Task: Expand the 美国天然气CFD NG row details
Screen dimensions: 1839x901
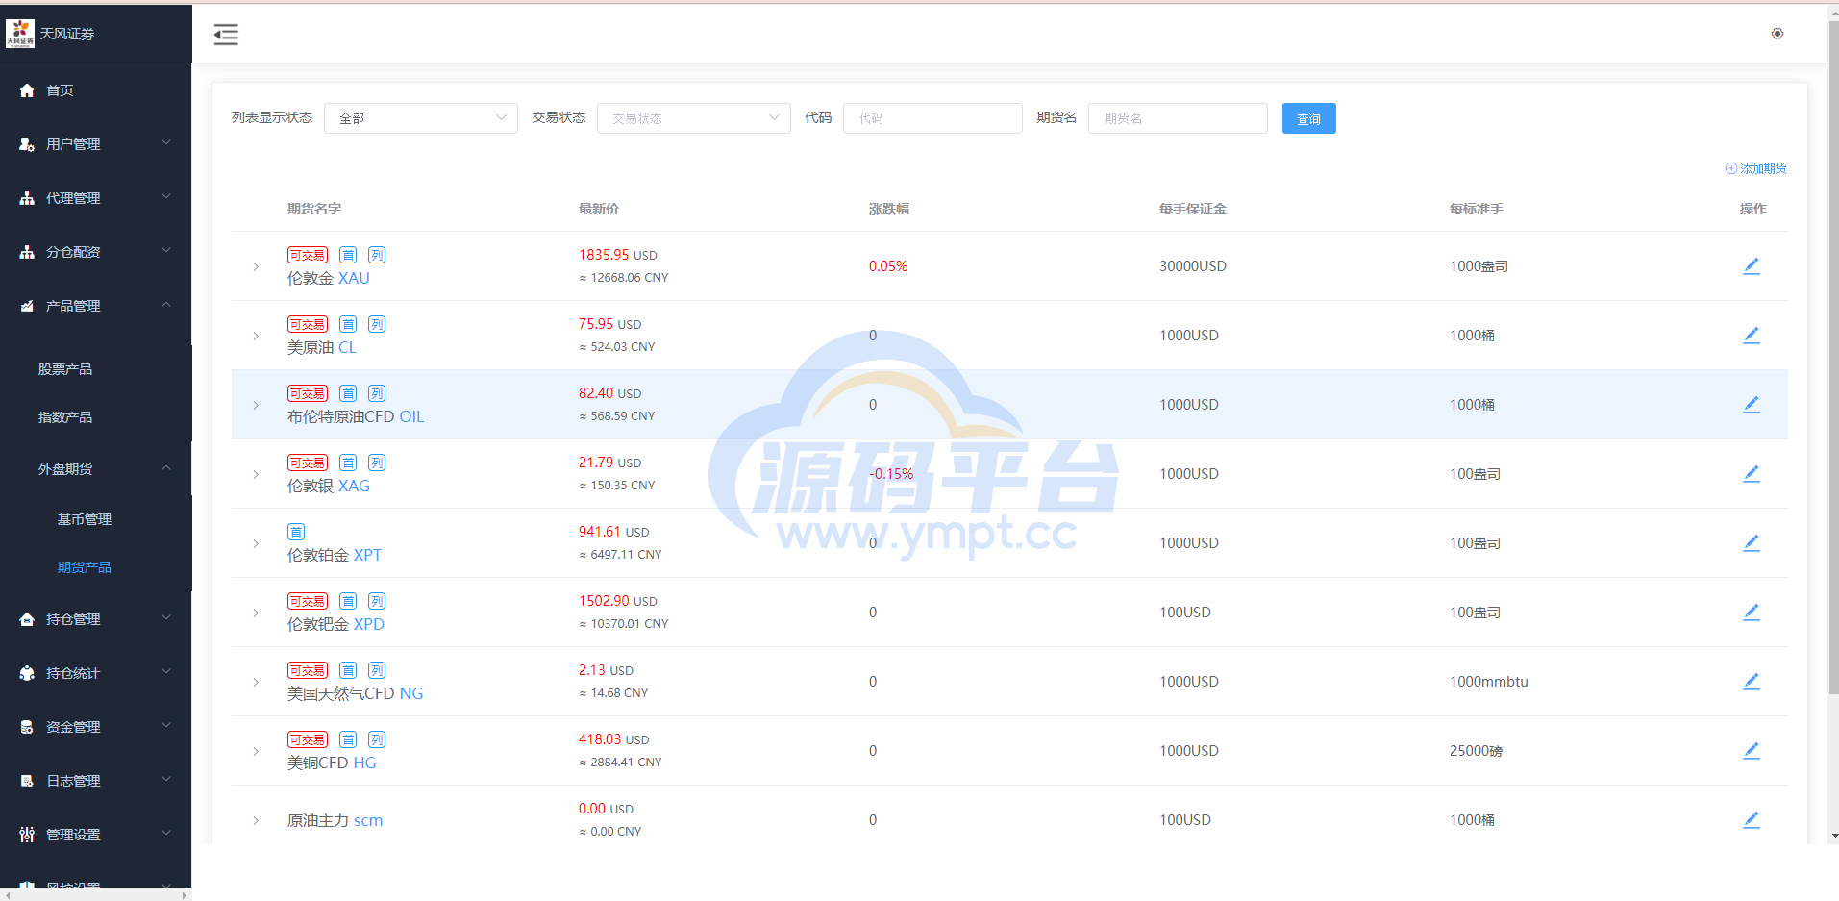Action: coord(256,682)
